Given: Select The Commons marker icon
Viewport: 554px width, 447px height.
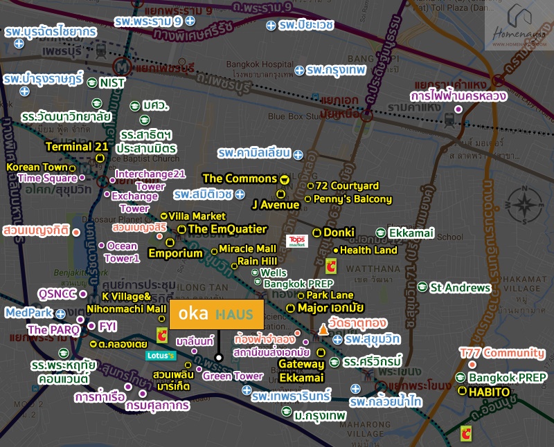Looking at the screenshot, I should [284, 179].
